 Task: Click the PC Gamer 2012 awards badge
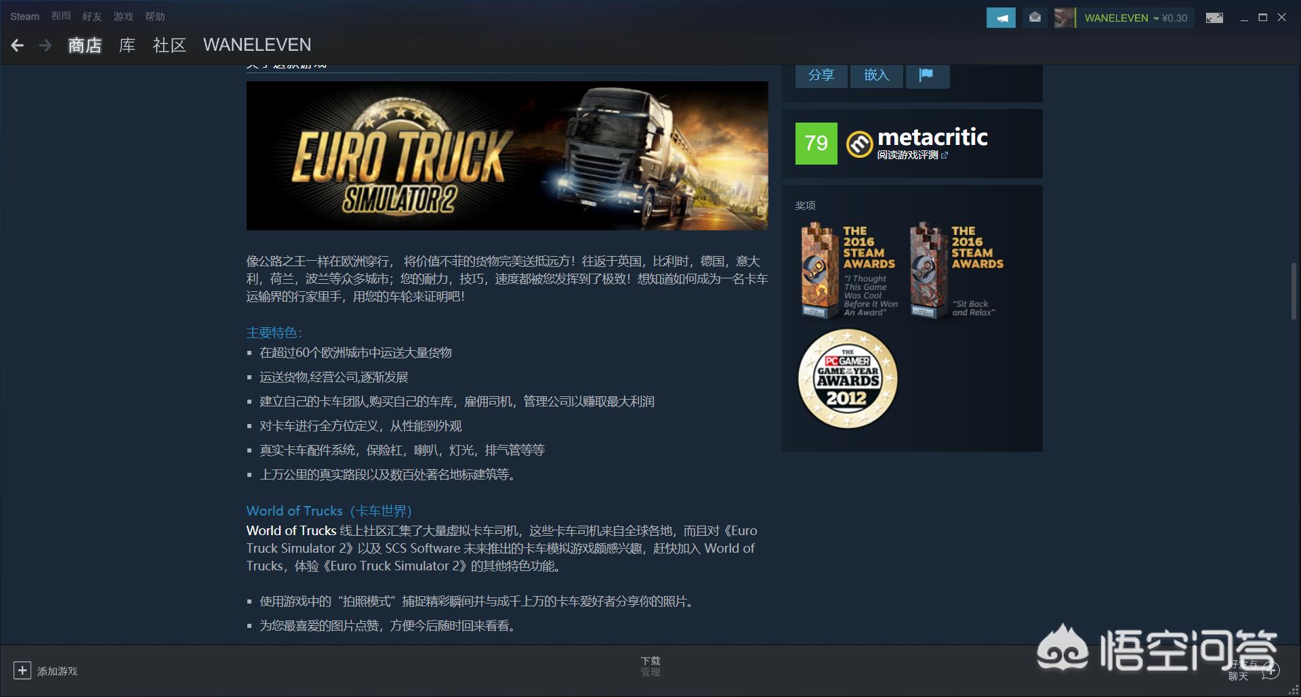(848, 379)
